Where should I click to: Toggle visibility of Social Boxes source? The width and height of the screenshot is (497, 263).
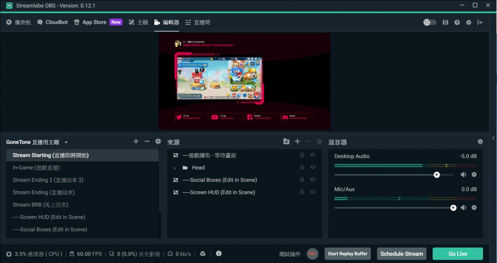pos(313,180)
